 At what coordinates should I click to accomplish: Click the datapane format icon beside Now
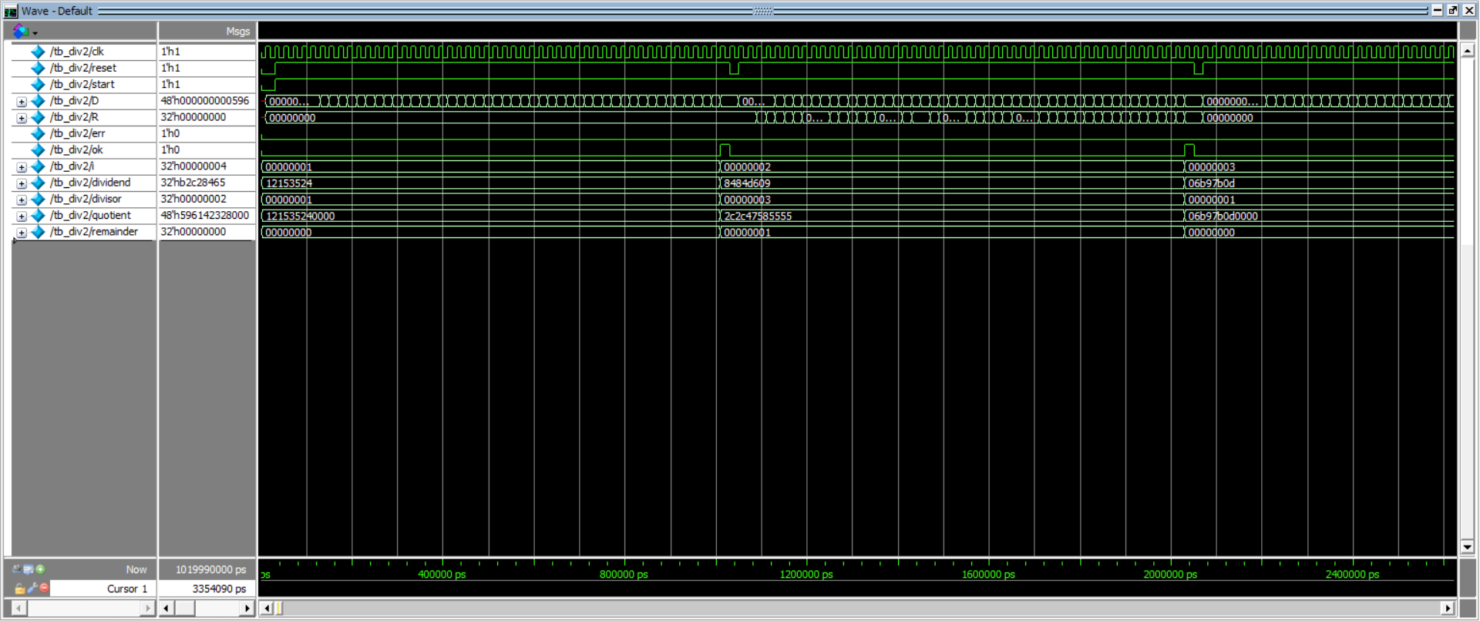click(29, 569)
